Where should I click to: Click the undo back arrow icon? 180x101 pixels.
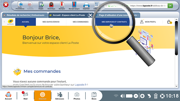pos(149,96)
